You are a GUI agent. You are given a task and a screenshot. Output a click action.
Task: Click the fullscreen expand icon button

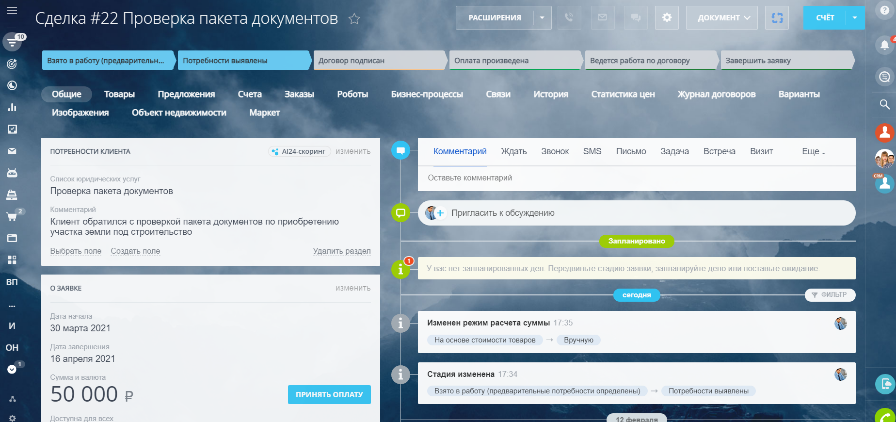point(777,18)
